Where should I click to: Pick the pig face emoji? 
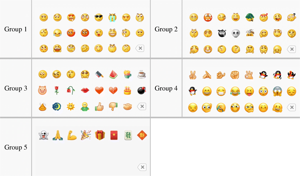42,90
